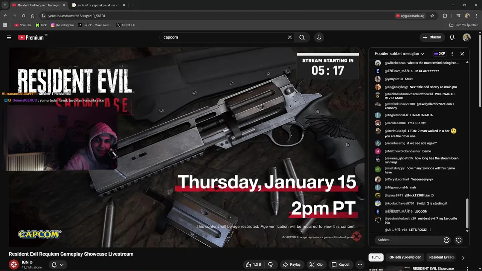Image resolution: width=482 pixels, height=271 pixels.
Task: Select the Tümü filter chip
Action: pyautogui.click(x=376, y=257)
